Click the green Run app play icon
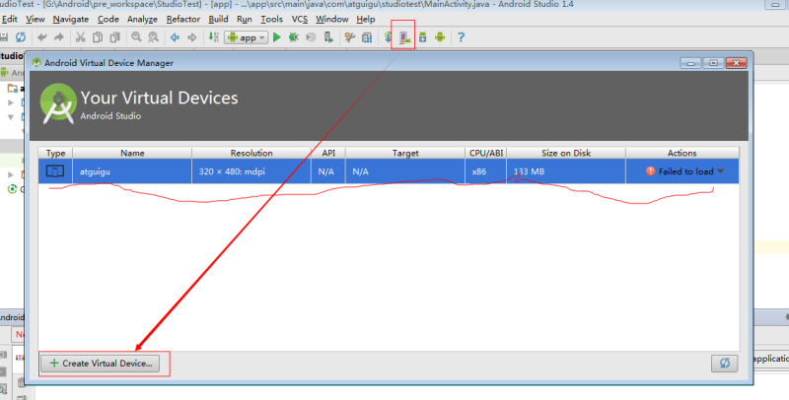 coord(277,37)
